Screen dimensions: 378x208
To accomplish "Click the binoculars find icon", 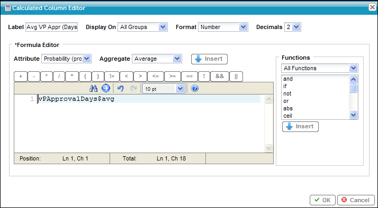I will 93,89.
